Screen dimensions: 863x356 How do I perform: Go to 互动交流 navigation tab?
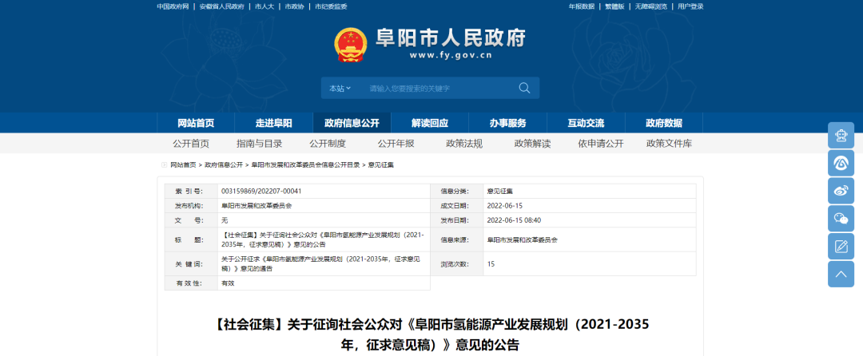[x=586, y=123]
